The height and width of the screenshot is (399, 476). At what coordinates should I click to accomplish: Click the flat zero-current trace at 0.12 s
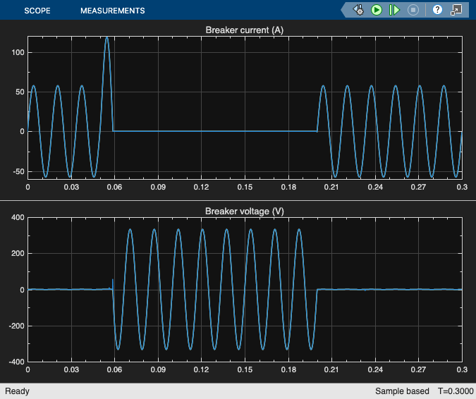pos(201,131)
